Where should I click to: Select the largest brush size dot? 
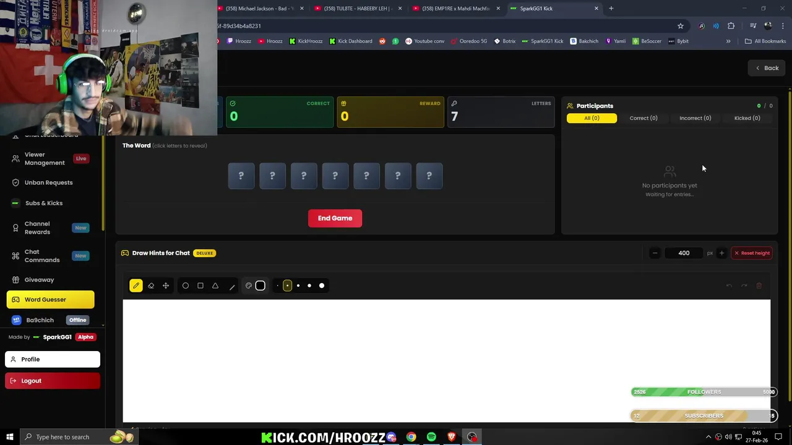tap(322, 286)
